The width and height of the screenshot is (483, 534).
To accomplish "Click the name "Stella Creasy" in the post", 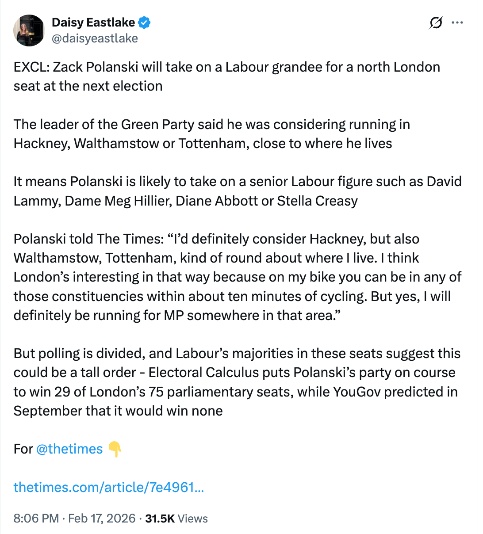I will point(317,201).
